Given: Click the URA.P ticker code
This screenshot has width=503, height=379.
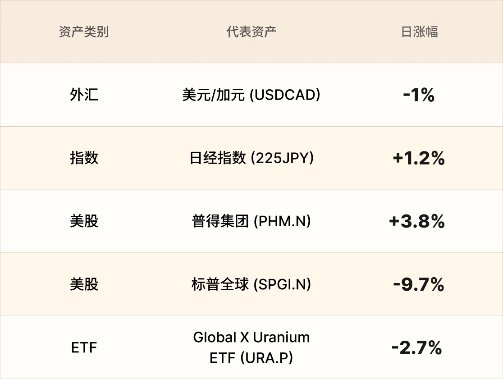Looking at the screenshot, I should click(x=266, y=358).
